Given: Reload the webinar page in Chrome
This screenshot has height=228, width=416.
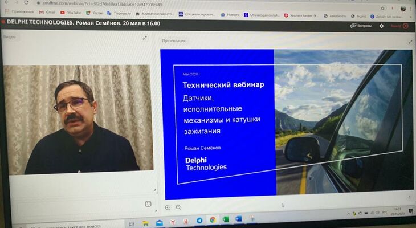Looking at the screenshot, I should tap(26, 2).
